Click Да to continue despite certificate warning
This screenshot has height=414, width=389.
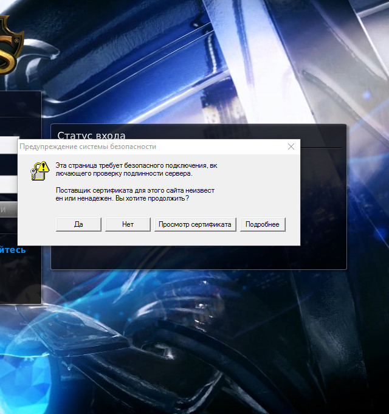tap(78, 224)
